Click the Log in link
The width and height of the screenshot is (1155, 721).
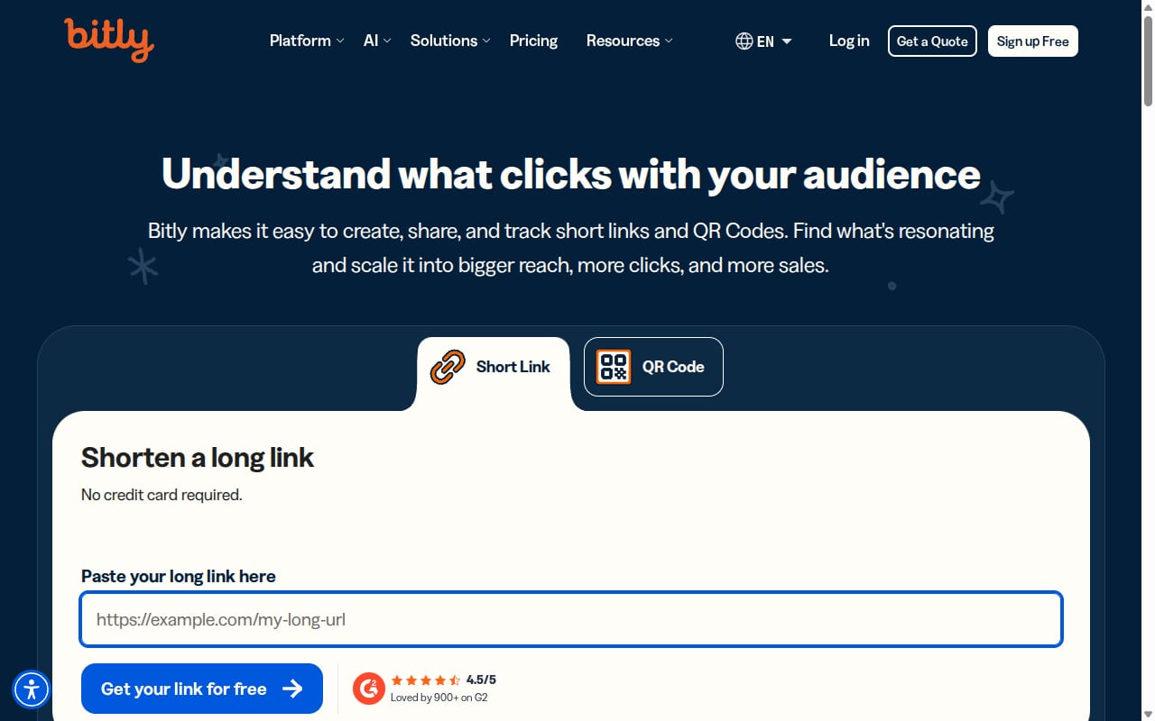849,41
